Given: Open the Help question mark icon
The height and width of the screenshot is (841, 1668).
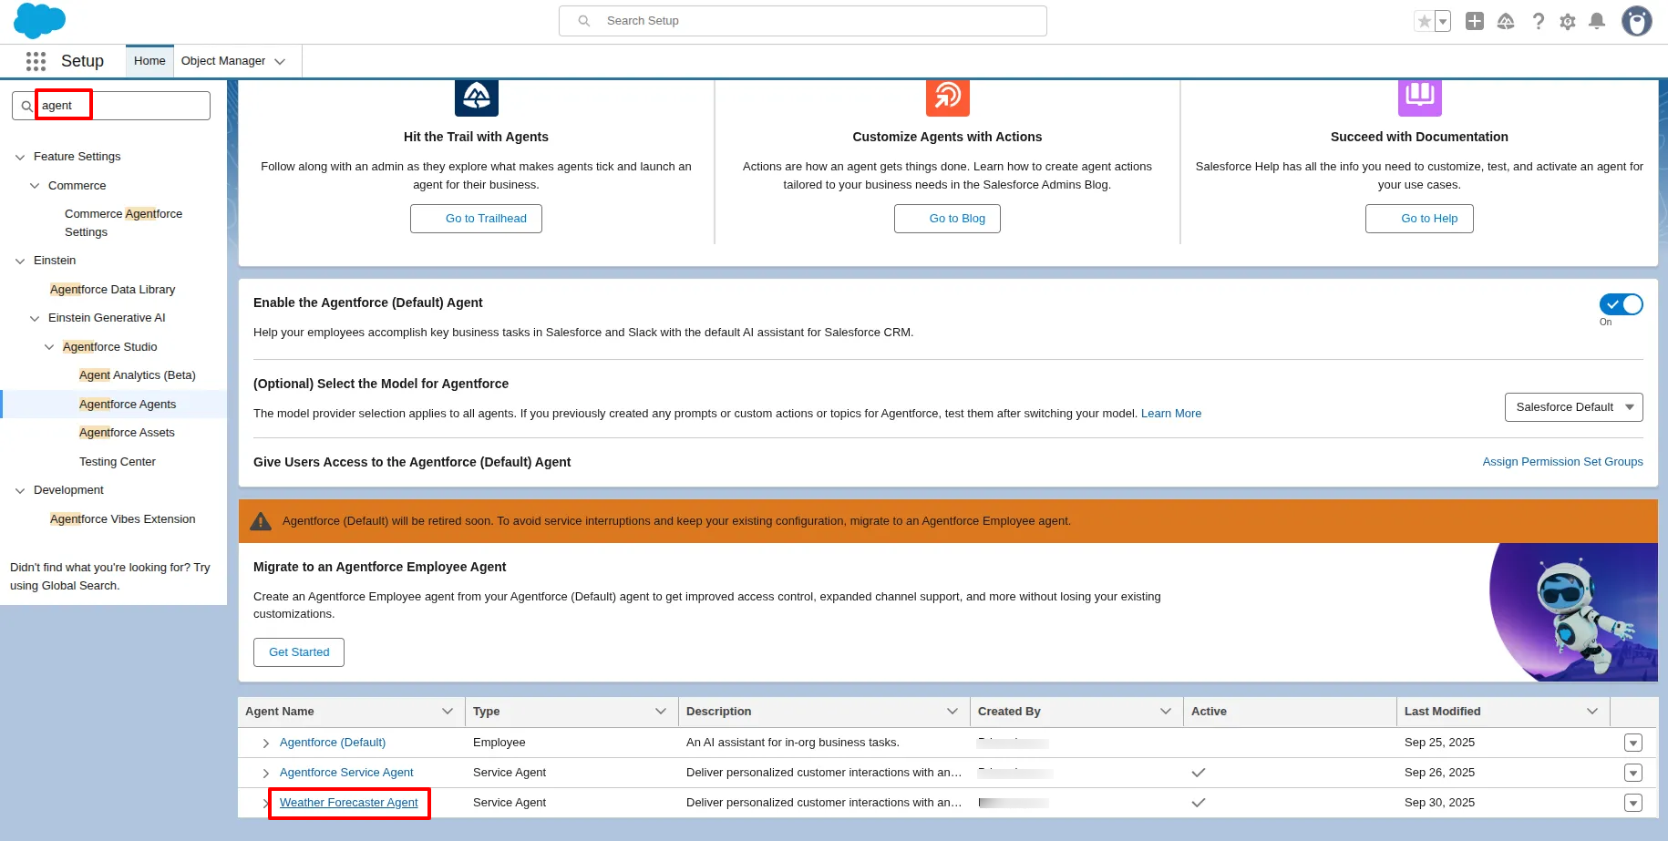Looking at the screenshot, I should [1539, 21].
